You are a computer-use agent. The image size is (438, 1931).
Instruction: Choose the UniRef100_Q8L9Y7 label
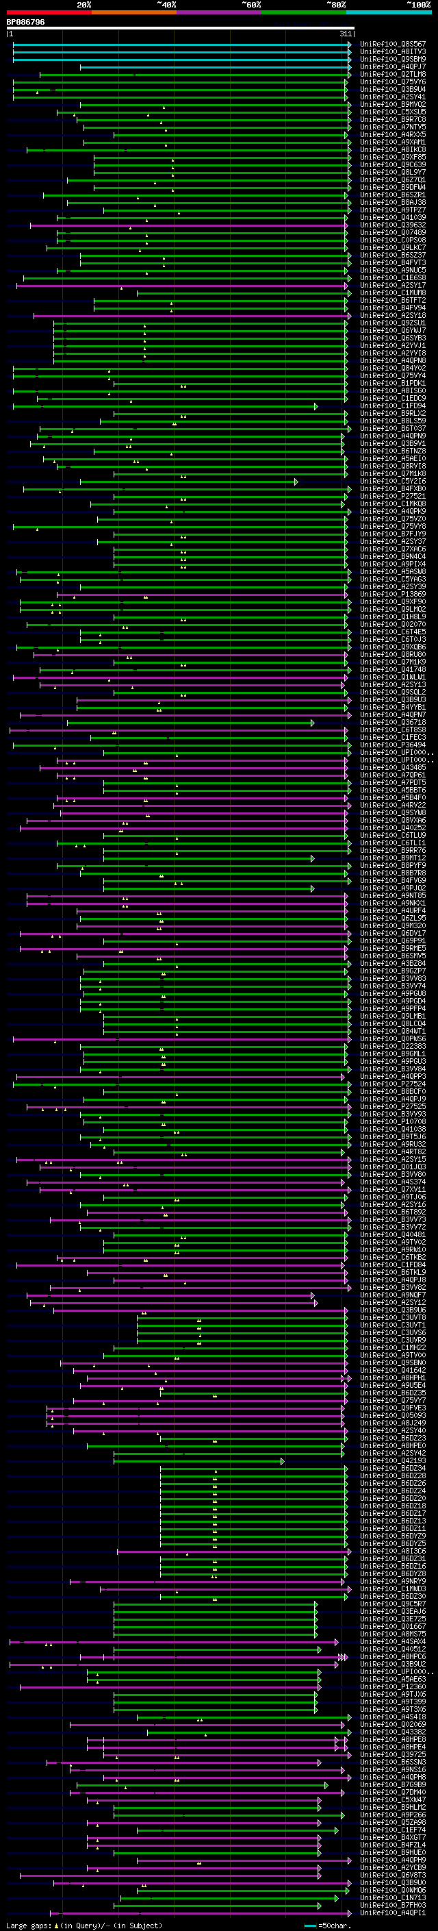click(x=392, y=173)
